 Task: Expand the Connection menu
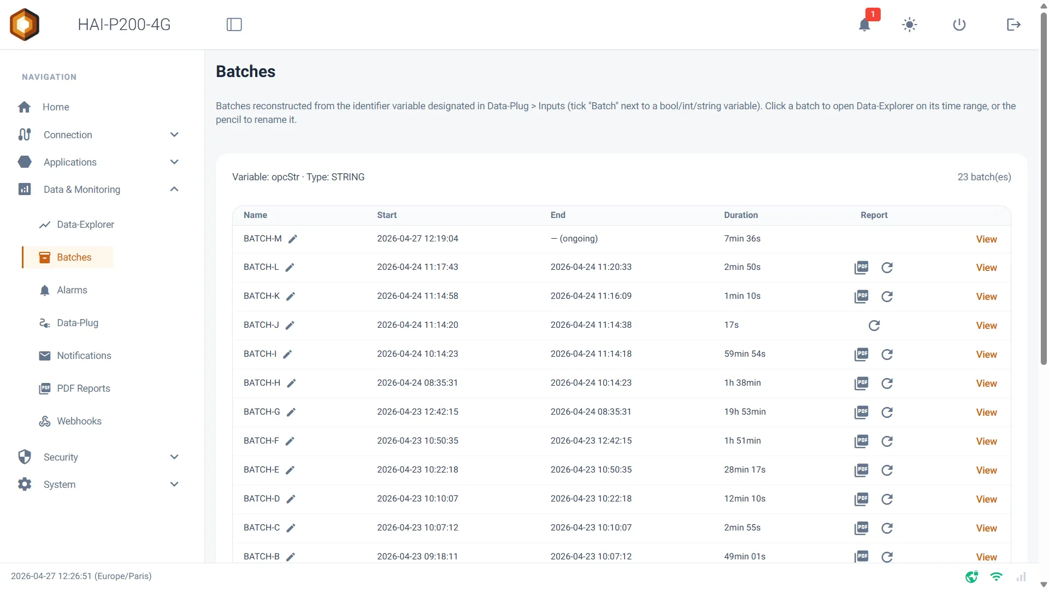click(x=174, y=135)
